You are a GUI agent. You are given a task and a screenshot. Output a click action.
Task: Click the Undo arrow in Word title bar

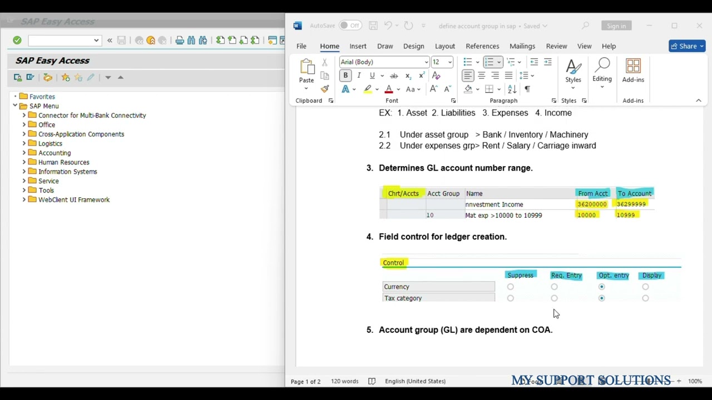coord(388,26)
